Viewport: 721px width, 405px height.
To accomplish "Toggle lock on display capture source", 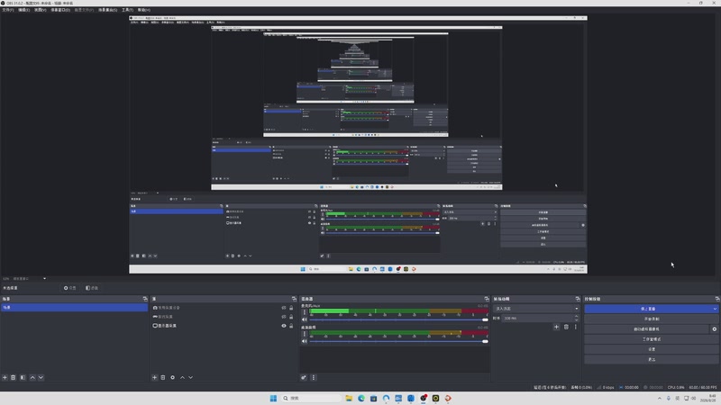I will [291, 326].
